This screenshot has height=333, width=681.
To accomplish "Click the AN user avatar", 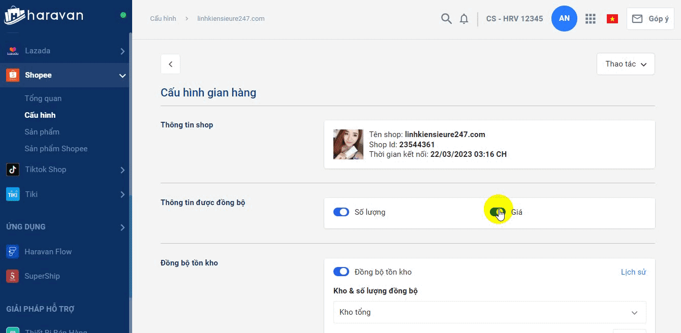I will point(564,18).
